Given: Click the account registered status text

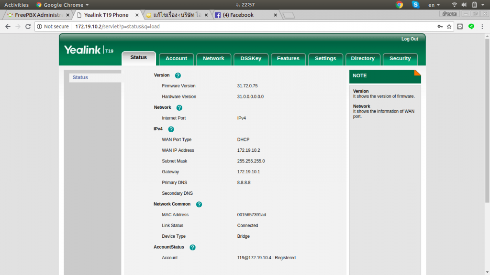Looking at the screenshot, I should click(x=266, y=258).
